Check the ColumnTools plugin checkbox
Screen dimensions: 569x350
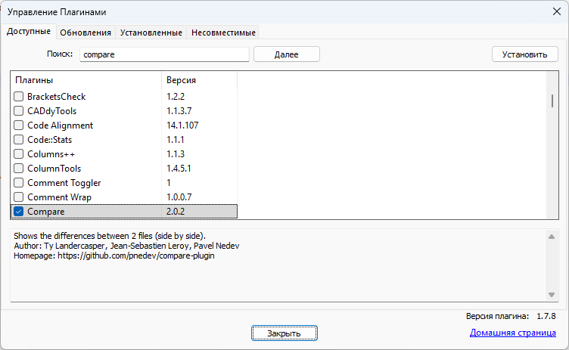point(19,169)
